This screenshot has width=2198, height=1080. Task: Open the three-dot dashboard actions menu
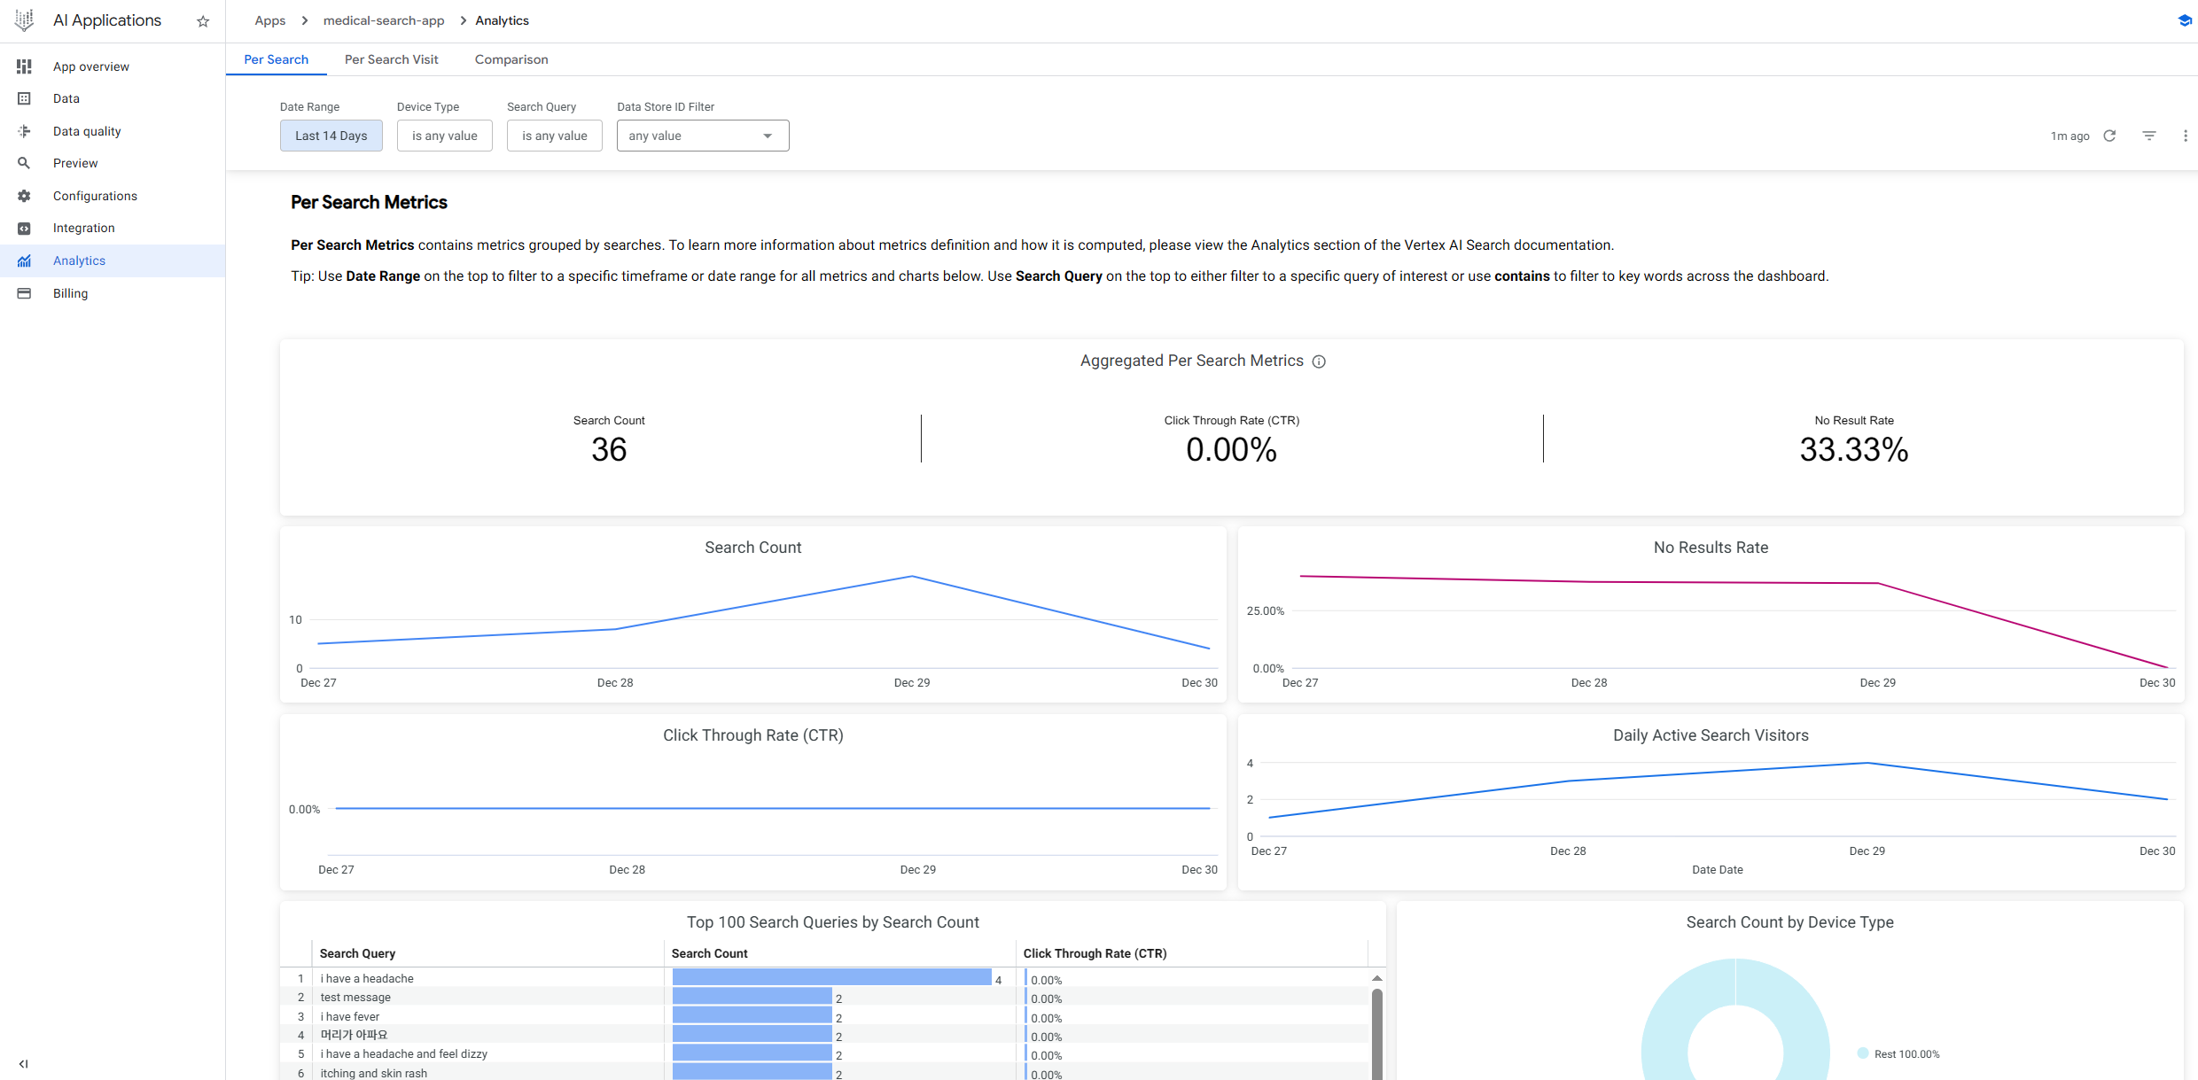(2185, 136)
